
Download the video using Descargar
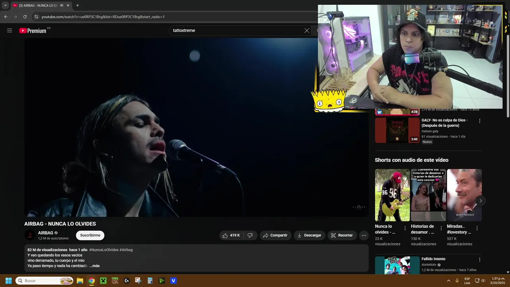pos(310,235)
